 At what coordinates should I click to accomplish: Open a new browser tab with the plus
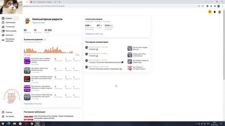pyautogui.click(x=59, y=2)
